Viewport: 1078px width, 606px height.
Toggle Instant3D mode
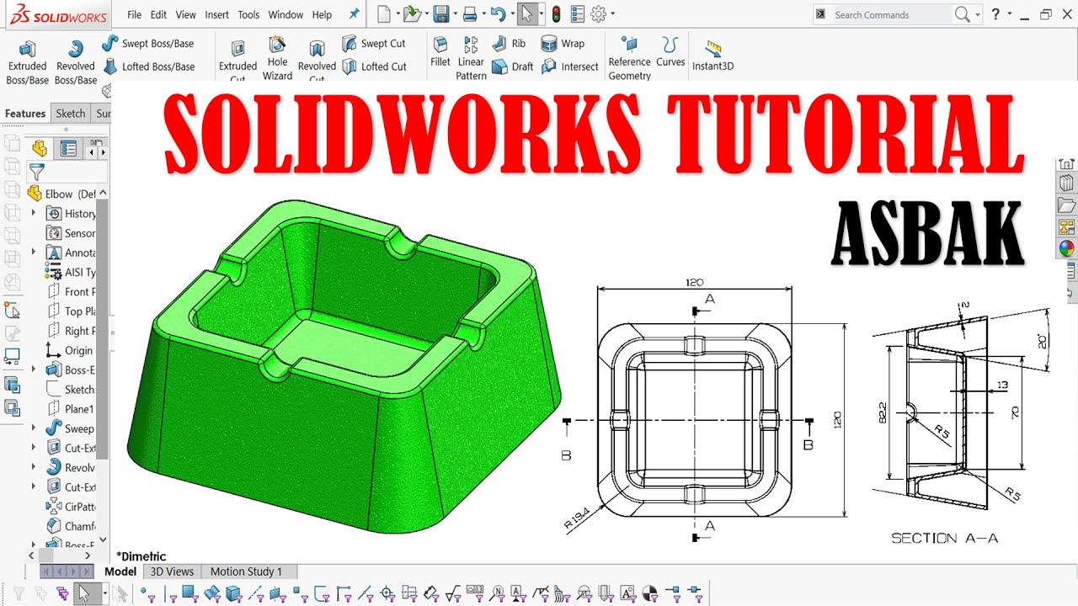712,56
